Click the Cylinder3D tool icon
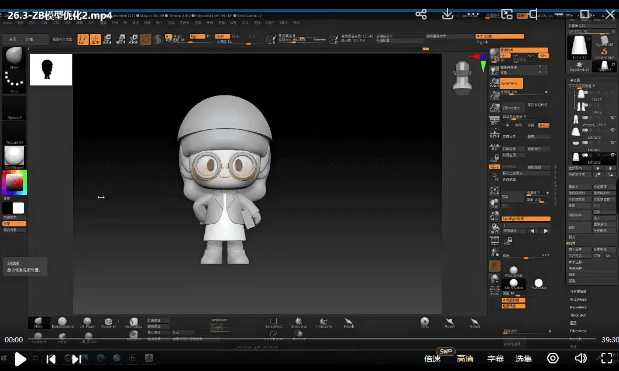Screen dimensions: 619x371 point(604,40)
